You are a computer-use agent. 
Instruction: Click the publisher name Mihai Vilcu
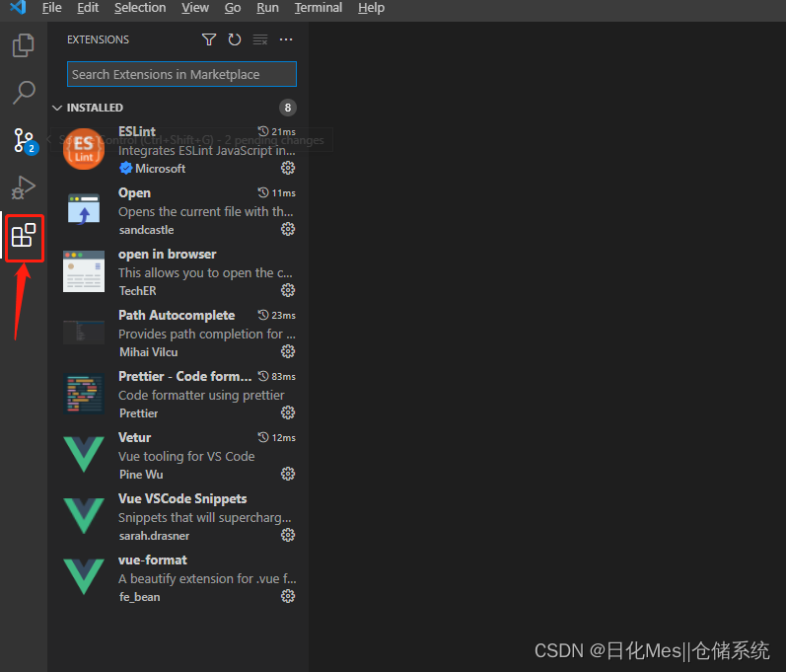(x=148, y=352)
